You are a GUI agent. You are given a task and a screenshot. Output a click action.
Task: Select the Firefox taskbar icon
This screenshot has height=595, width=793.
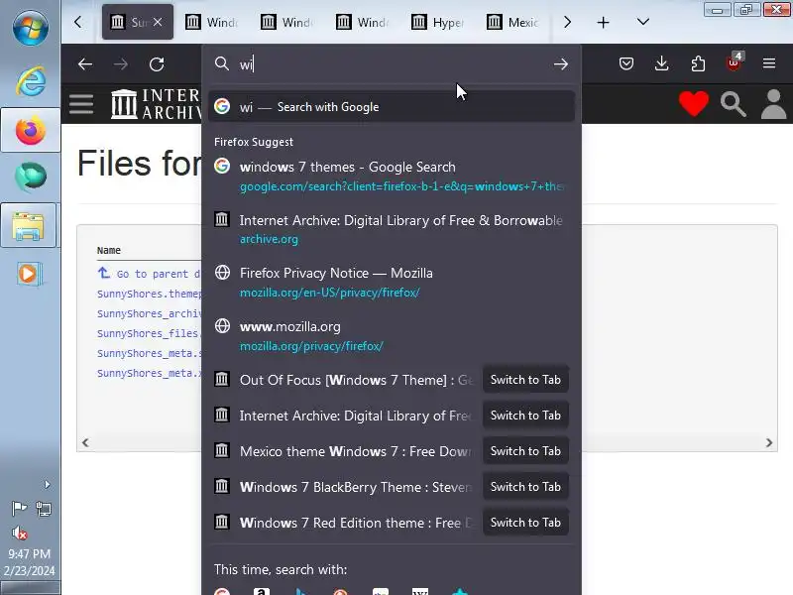pyautogui.click(x=31, y=131)
